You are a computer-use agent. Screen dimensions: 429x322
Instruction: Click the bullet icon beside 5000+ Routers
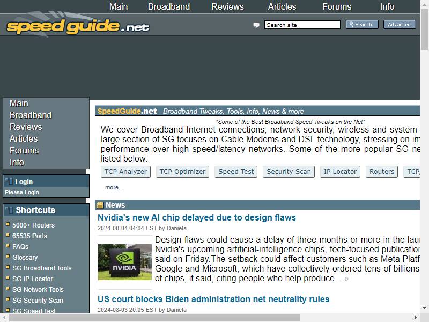point(8,224)
